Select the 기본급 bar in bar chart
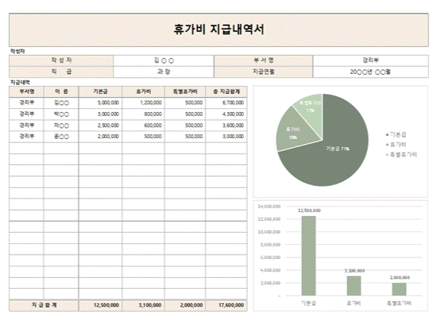 (x=308, y=256)
